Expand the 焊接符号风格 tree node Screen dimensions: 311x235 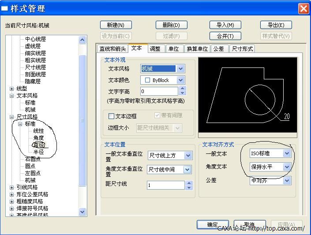click(12, 209)
